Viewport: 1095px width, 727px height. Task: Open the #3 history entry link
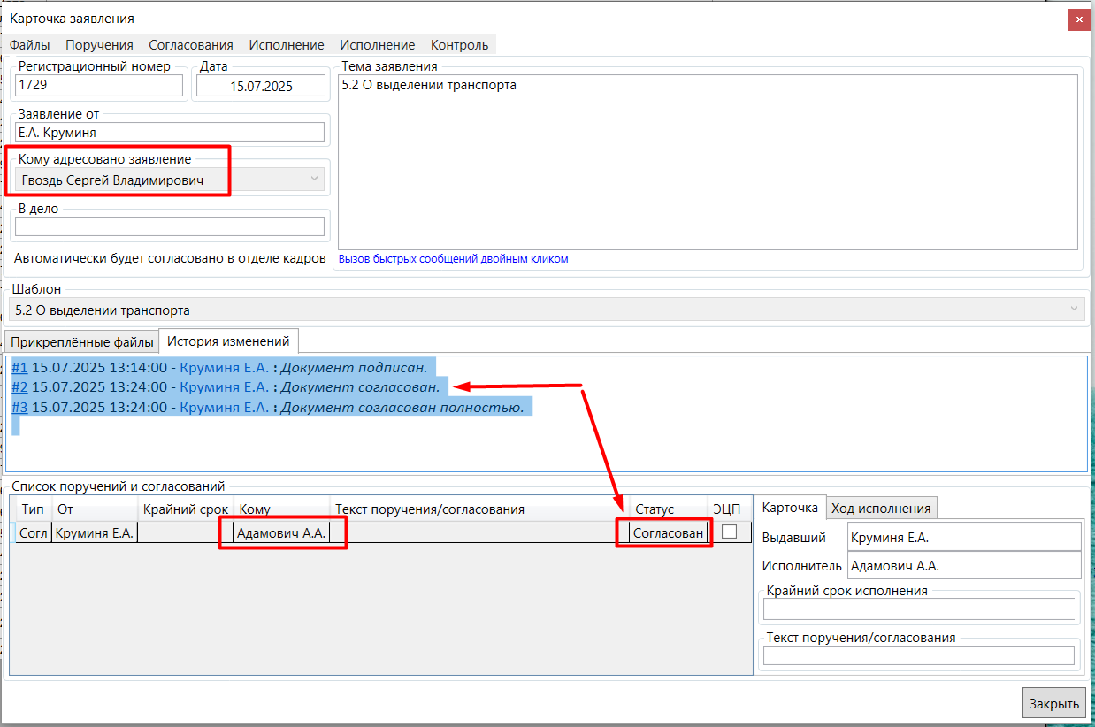(x=19, y=408)
